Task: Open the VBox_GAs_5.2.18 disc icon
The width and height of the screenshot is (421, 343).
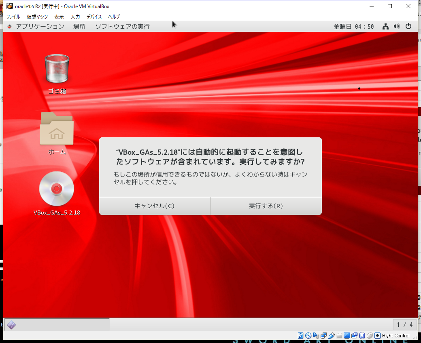Action: (57, 189)
